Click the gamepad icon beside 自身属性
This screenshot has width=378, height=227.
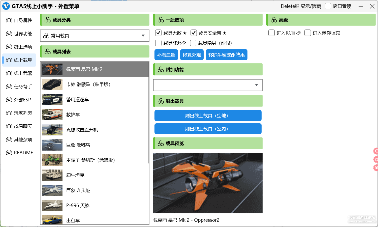[x=9, y=20]
